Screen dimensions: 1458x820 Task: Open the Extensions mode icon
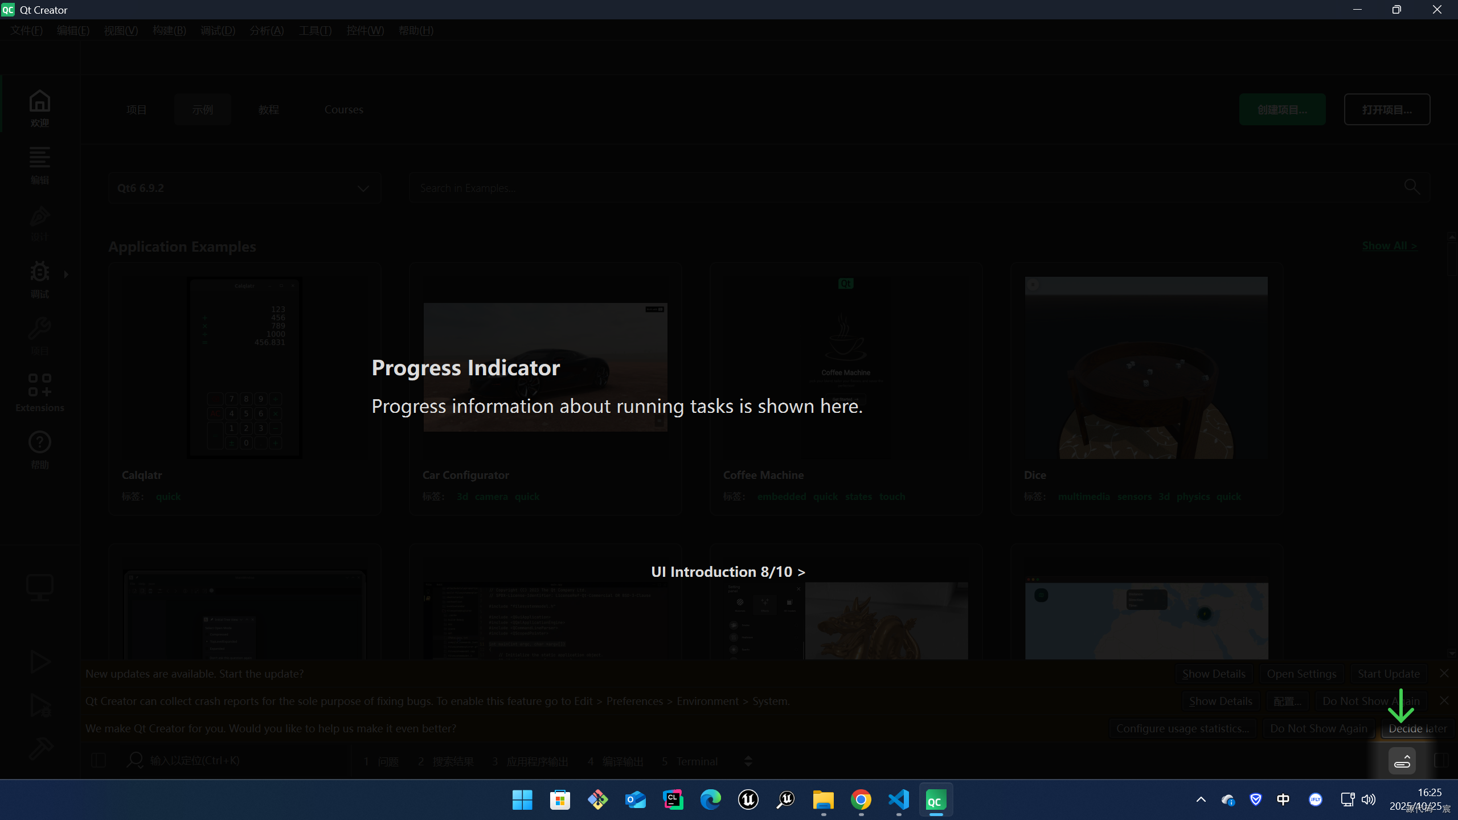pyautogui.click(x=39, y=392)
